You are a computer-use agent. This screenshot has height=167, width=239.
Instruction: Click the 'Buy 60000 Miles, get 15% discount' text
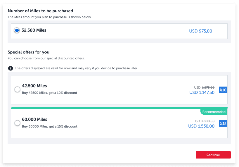pyautogui.click(x=49, y=126)
